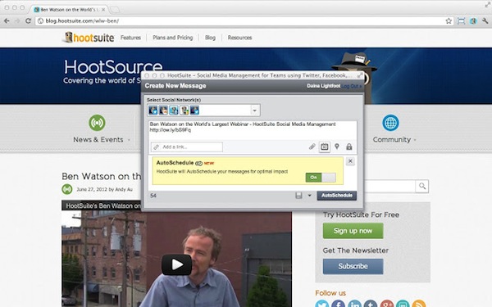Screen dimensions: 492x307
Task: Click the teal SlideShare follow icon
Action: click(x=403, y=304)
